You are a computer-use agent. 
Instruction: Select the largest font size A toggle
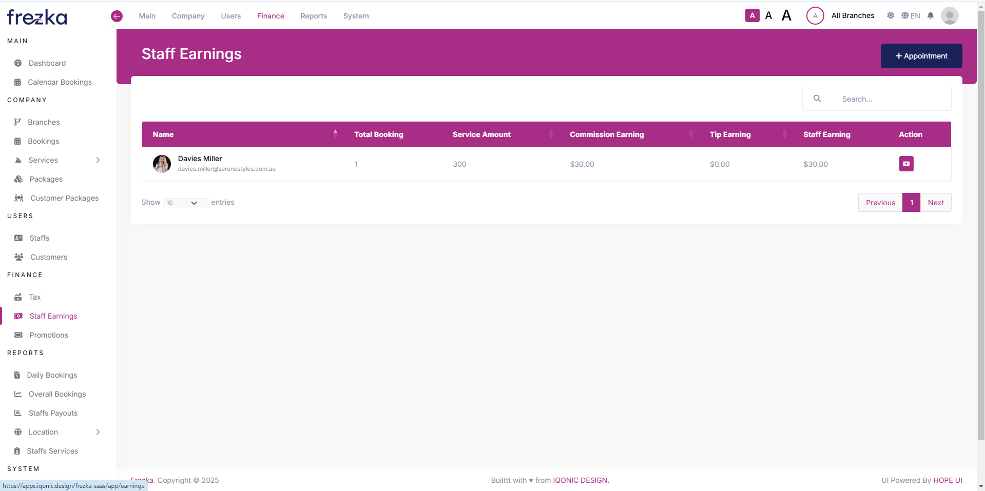click(x=786, y=15)
